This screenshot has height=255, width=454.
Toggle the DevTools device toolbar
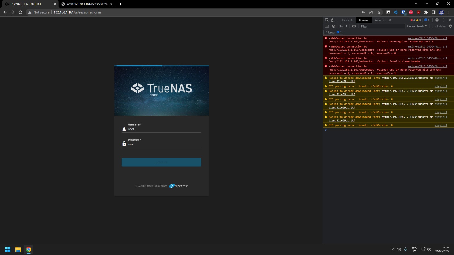(x=333, y=20)
